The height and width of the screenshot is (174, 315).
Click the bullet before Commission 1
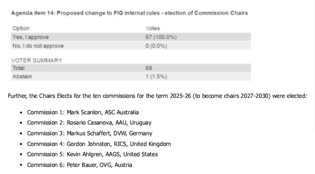[x=21, y=112]
